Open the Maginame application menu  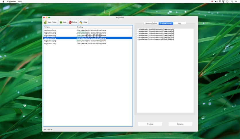11,1
